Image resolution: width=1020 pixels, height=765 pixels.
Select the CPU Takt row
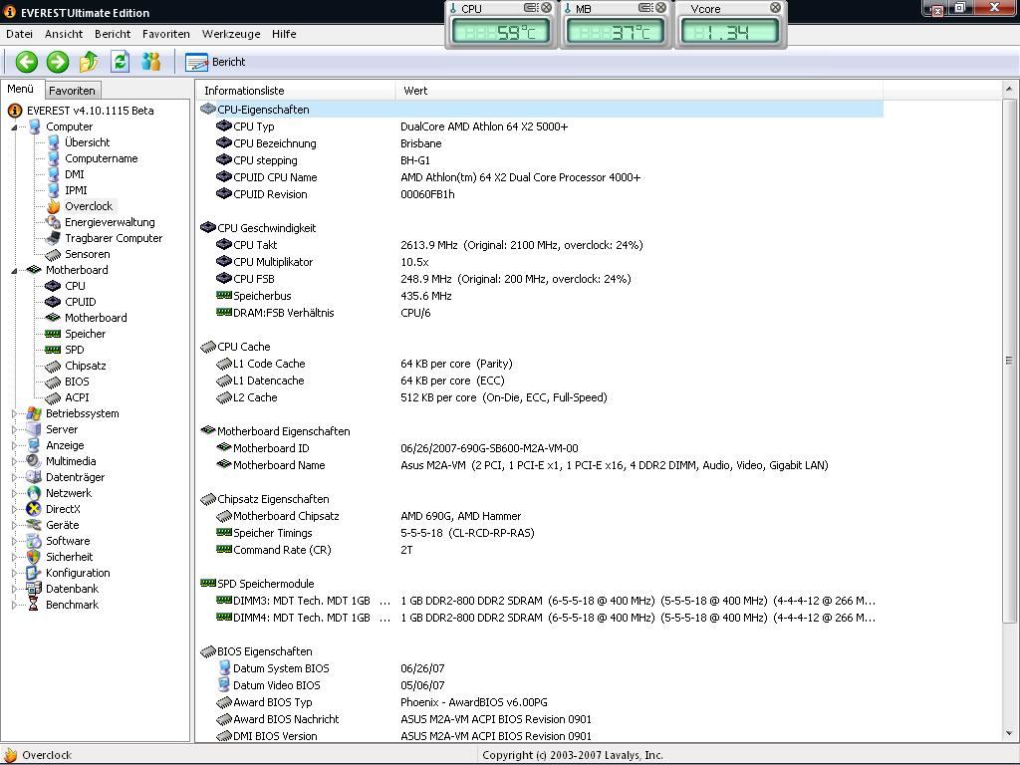pos(541,245)
